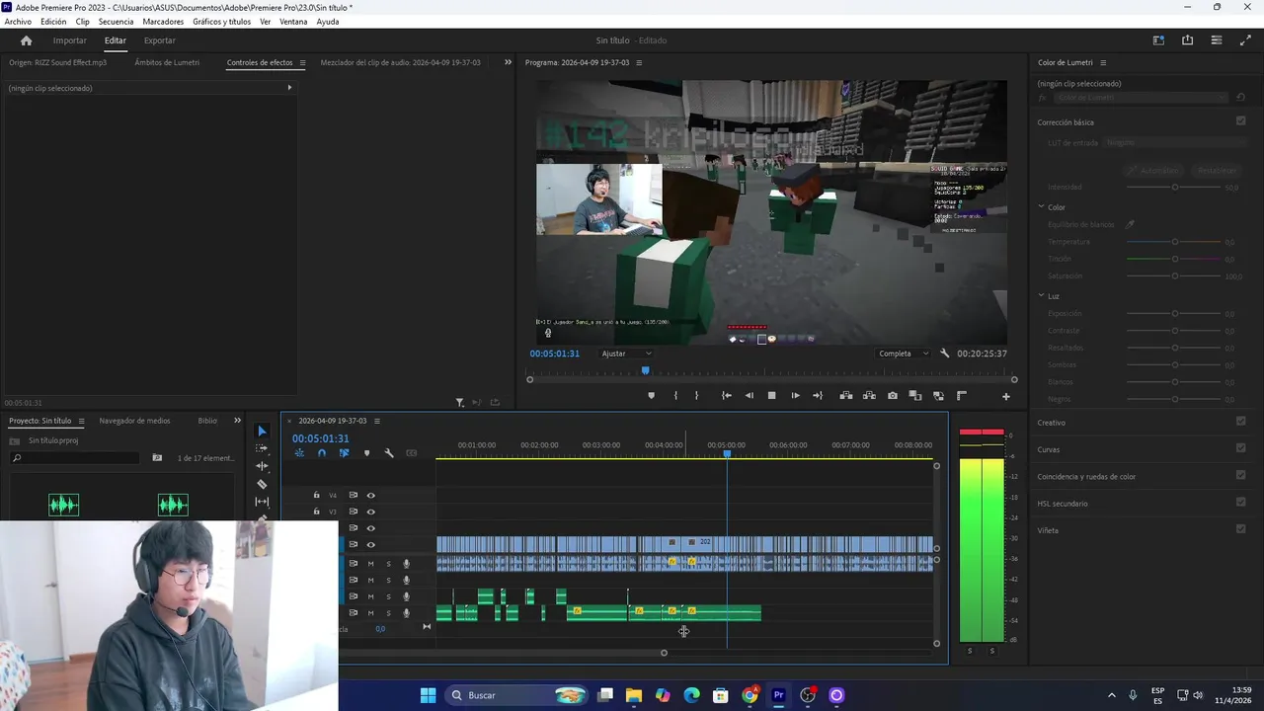Go to the Exportar workspace
This screenshot has width=1264, height=711.
click(159, 40)
